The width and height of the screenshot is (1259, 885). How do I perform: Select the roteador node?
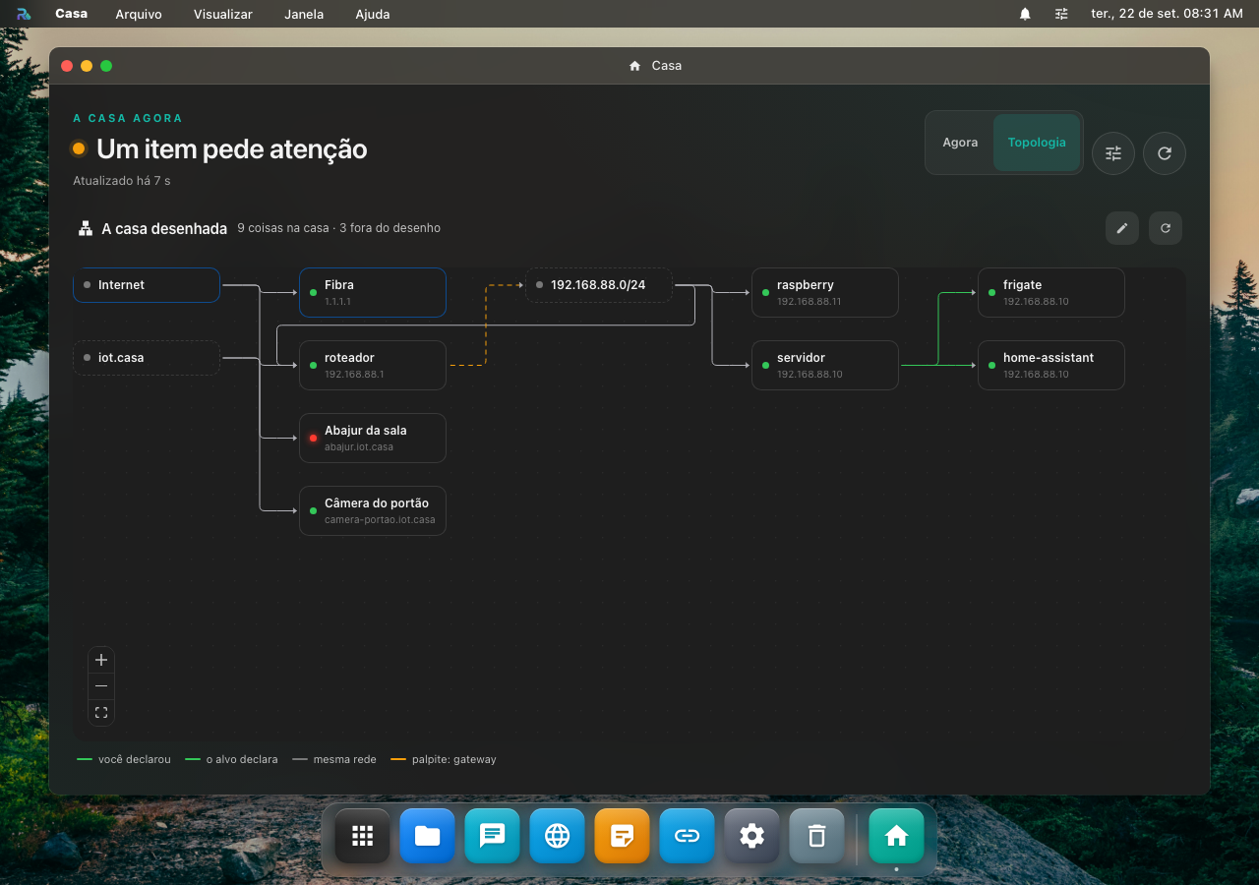click(x=373, y=365)
